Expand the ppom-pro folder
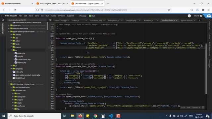212x119 pixels. [9, 25]
